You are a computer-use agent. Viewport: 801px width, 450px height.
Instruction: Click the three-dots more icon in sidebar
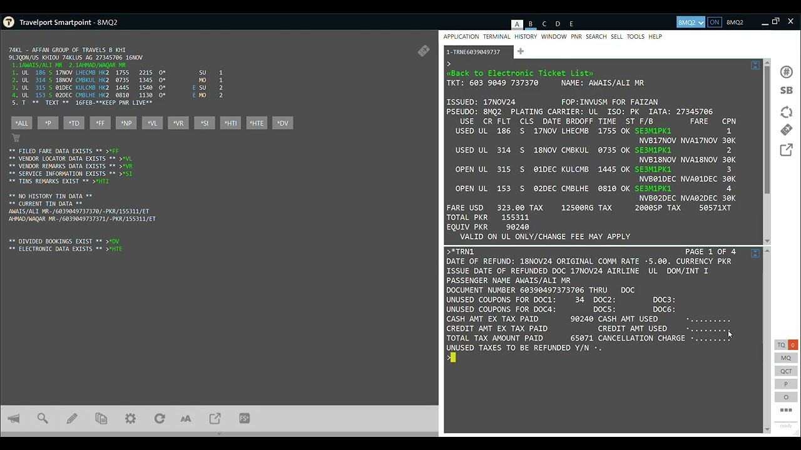point(786,411)
